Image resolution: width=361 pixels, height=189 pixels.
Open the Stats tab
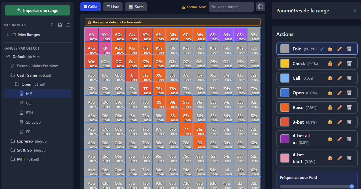tap(136, 7)
